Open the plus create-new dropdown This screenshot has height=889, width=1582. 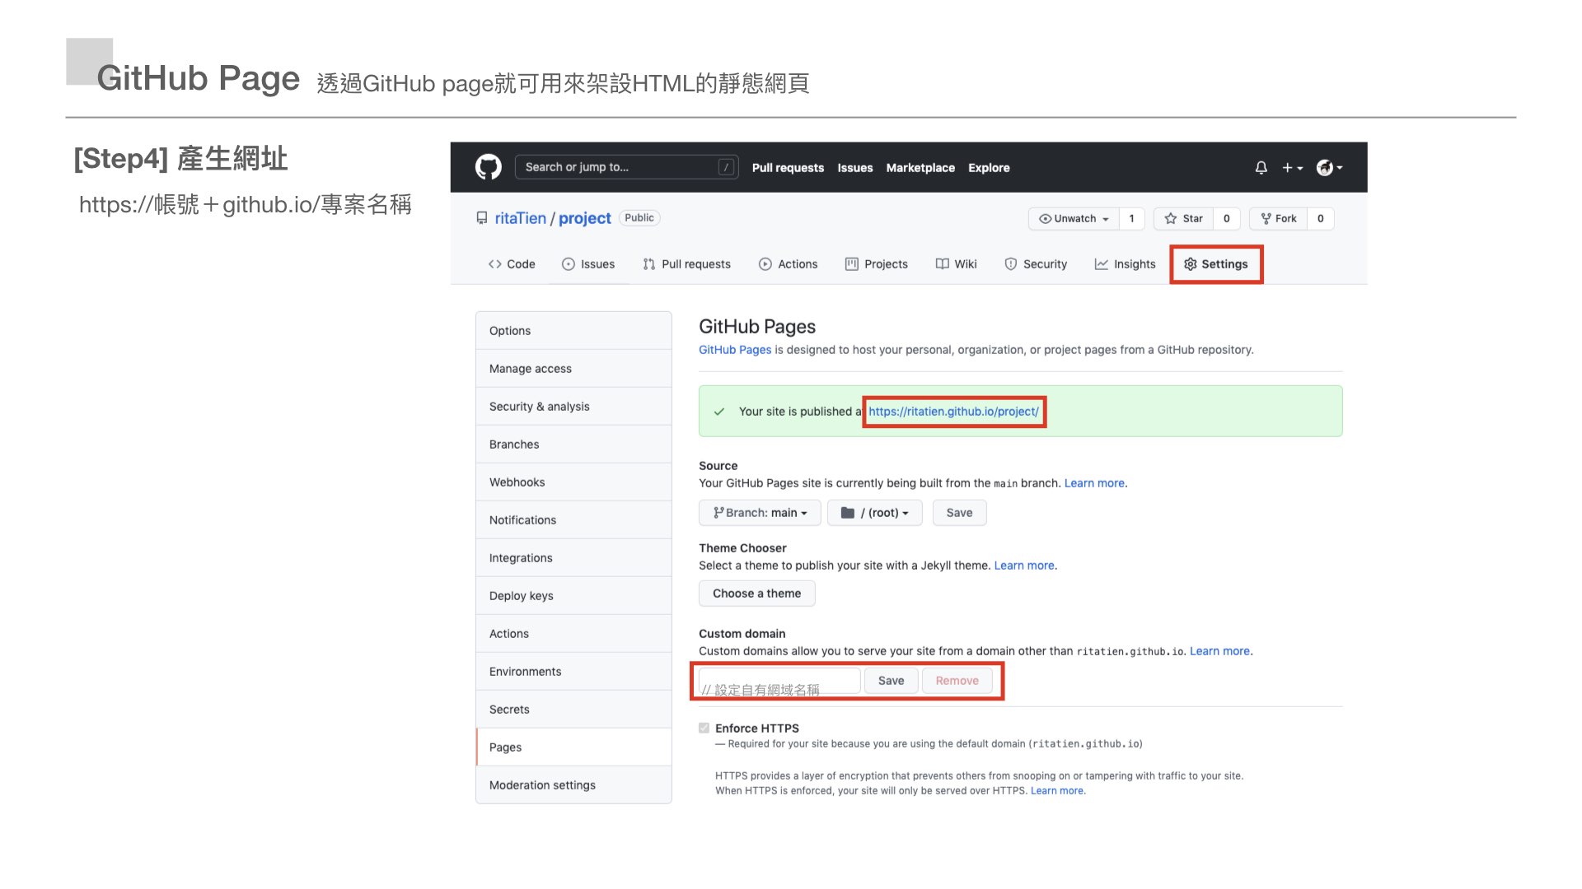click(x=1292, y=168)
